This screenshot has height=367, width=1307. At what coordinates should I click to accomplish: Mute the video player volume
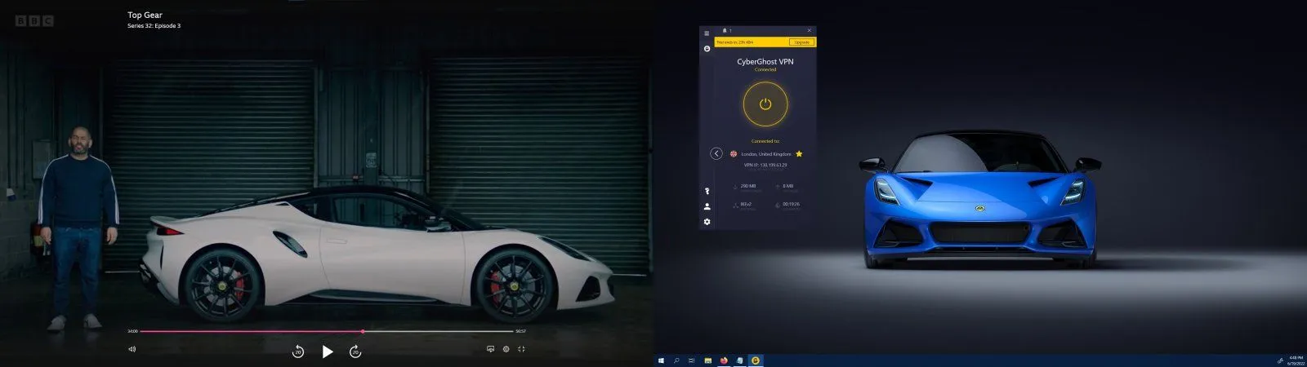pyautogui.click(x=132, y=349)
